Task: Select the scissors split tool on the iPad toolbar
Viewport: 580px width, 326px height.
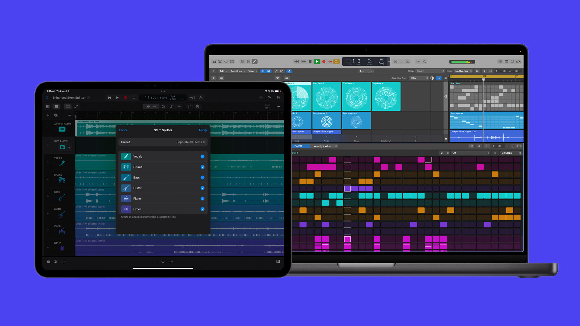Action: (171, 107)
